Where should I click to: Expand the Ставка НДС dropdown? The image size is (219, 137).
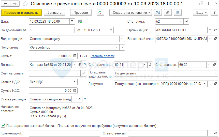[x=75, y=82]
